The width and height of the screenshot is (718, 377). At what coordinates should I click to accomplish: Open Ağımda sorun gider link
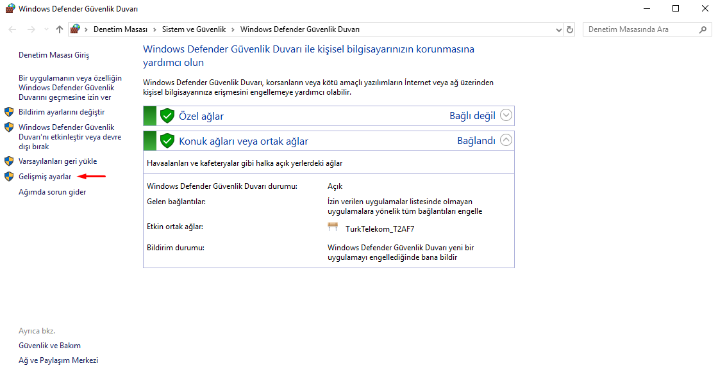[x=52, y=192]
